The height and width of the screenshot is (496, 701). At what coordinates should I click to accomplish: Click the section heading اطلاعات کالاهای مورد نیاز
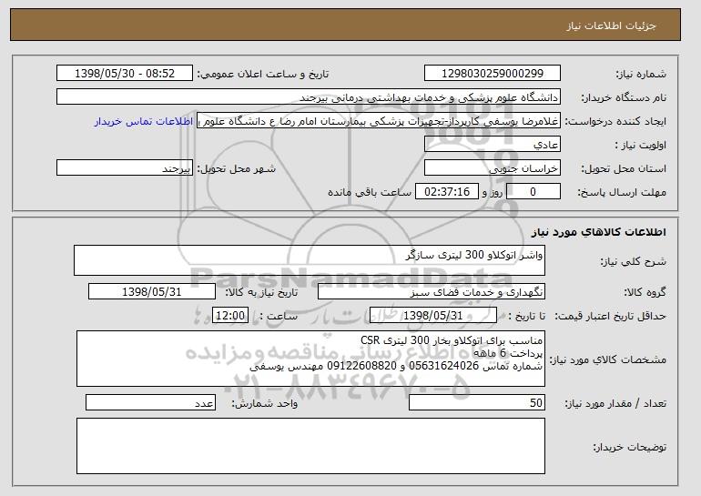click(599, 232)
